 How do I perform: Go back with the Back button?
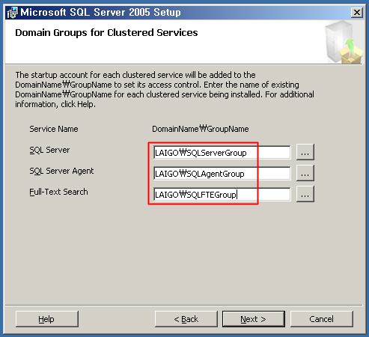point(186,319)
